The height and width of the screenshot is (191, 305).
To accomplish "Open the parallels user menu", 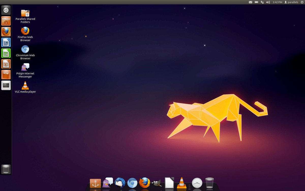I will [x=291, y=2].
